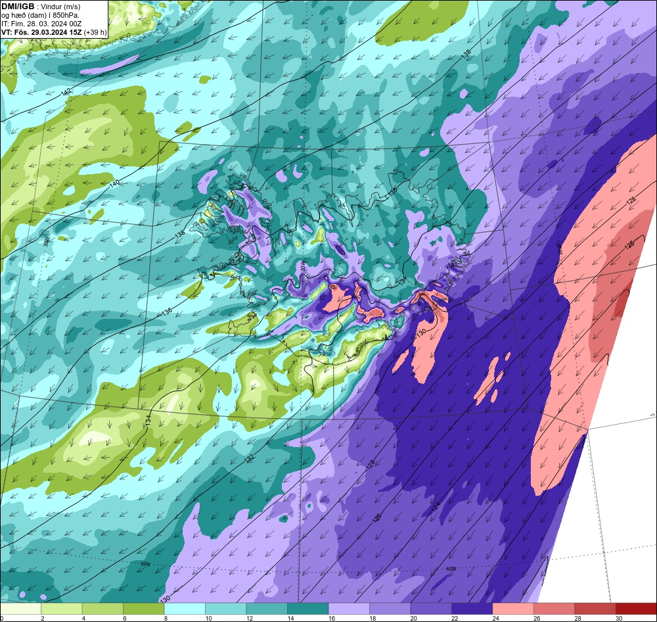The width and height of the screenshot is (657, 622).
Task: Select the green 4–6 m/s legend swatch
Action: coord(102,609)
